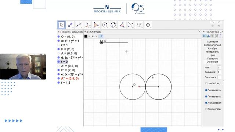The image size is (235, 132).
Task: Click the red point on the circle segment
Action: pyautogui.click(x=139, y=87)
